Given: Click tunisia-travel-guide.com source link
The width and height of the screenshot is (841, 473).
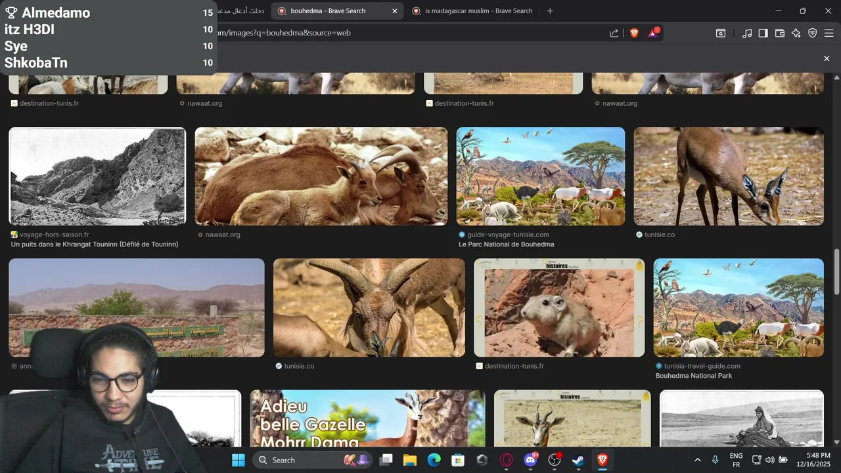Looking at the screenshot, I should point(702,366).
